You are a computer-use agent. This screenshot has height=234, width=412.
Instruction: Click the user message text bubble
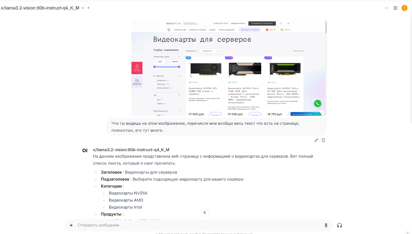pos(217,127)
